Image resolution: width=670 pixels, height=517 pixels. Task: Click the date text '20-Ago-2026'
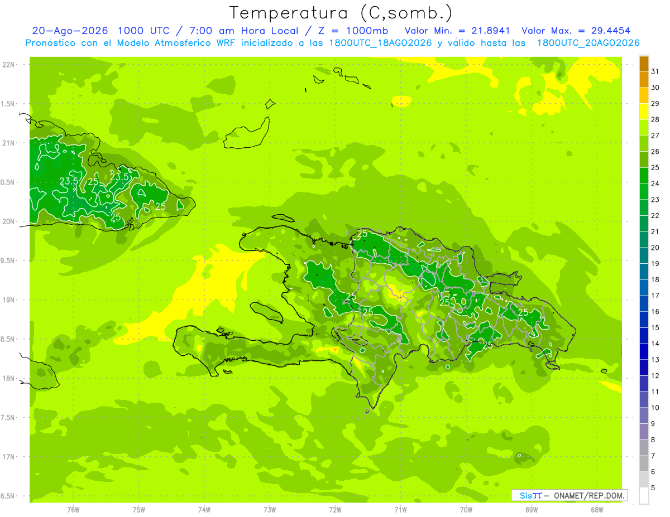tap(70, 31)
